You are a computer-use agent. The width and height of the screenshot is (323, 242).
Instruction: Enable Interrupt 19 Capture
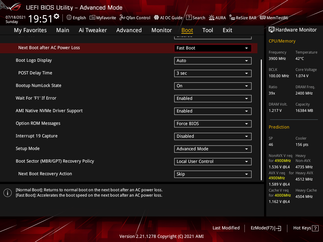click(213, 136)
